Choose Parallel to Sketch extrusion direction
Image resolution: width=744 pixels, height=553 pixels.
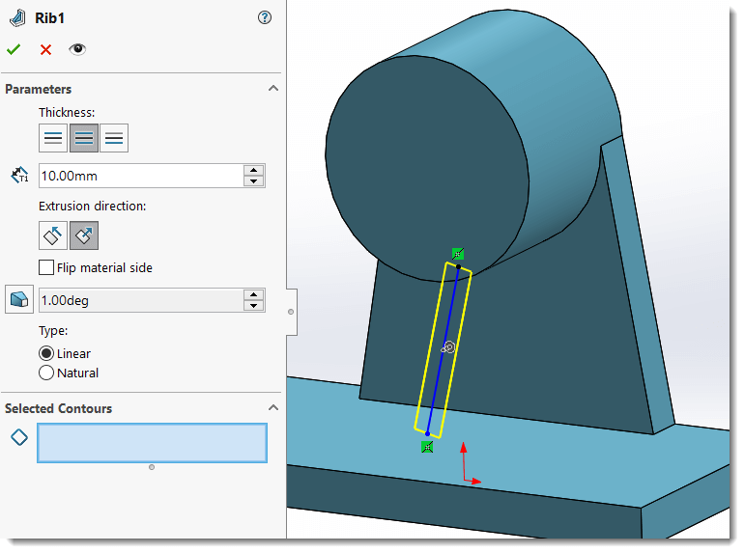tap(53, 235)
